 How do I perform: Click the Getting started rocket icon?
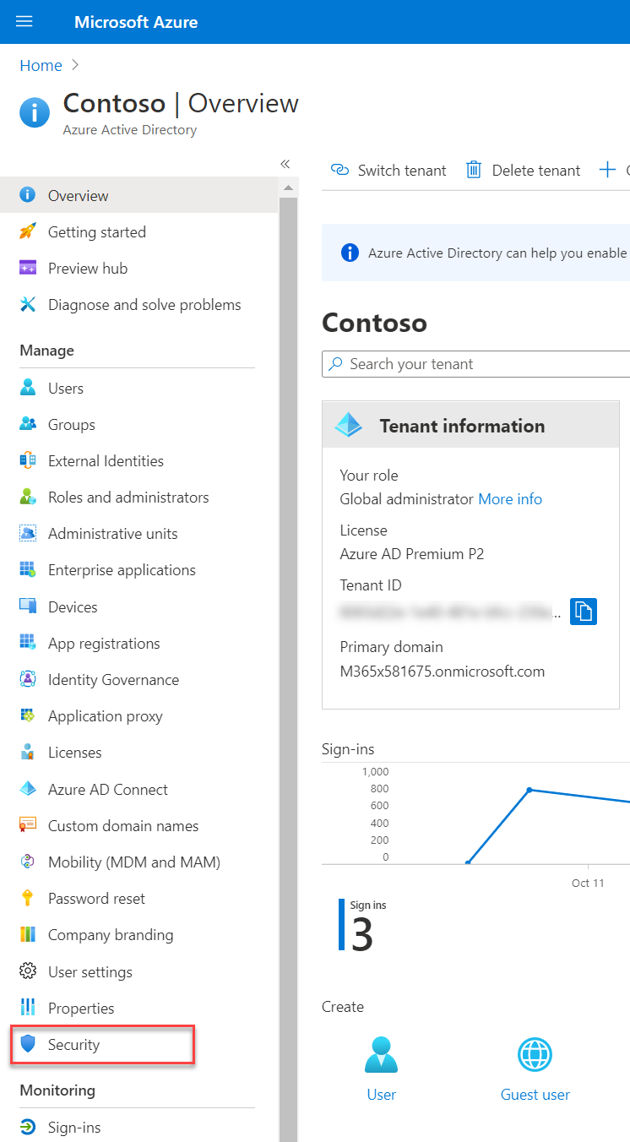28,231
